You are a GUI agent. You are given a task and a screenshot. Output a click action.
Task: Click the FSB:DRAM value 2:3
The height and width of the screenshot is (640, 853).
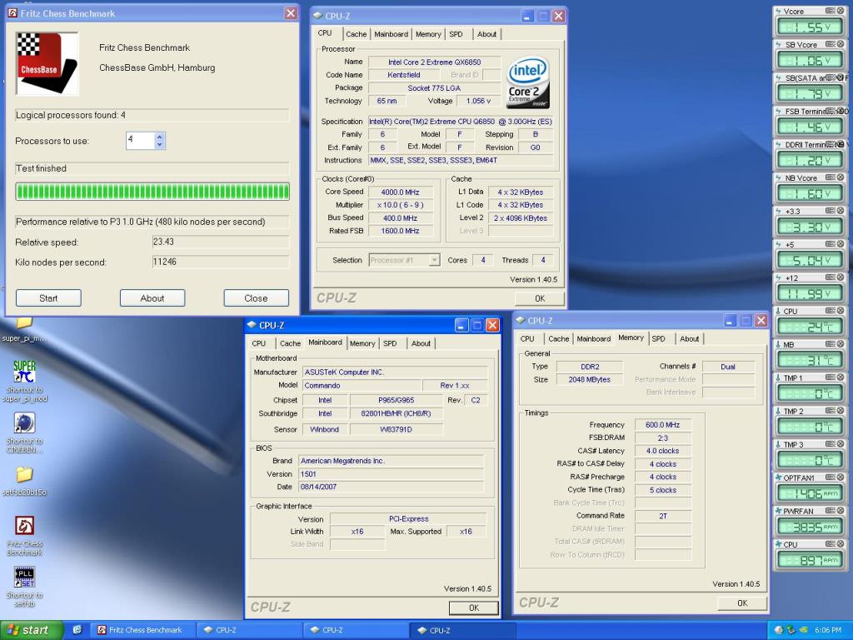click(662, 438)
